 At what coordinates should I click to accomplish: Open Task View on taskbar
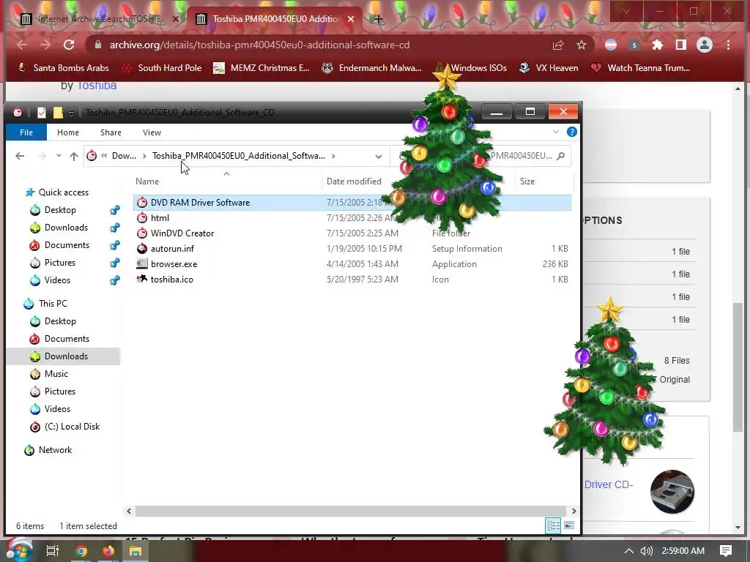[x=52, y=551]
